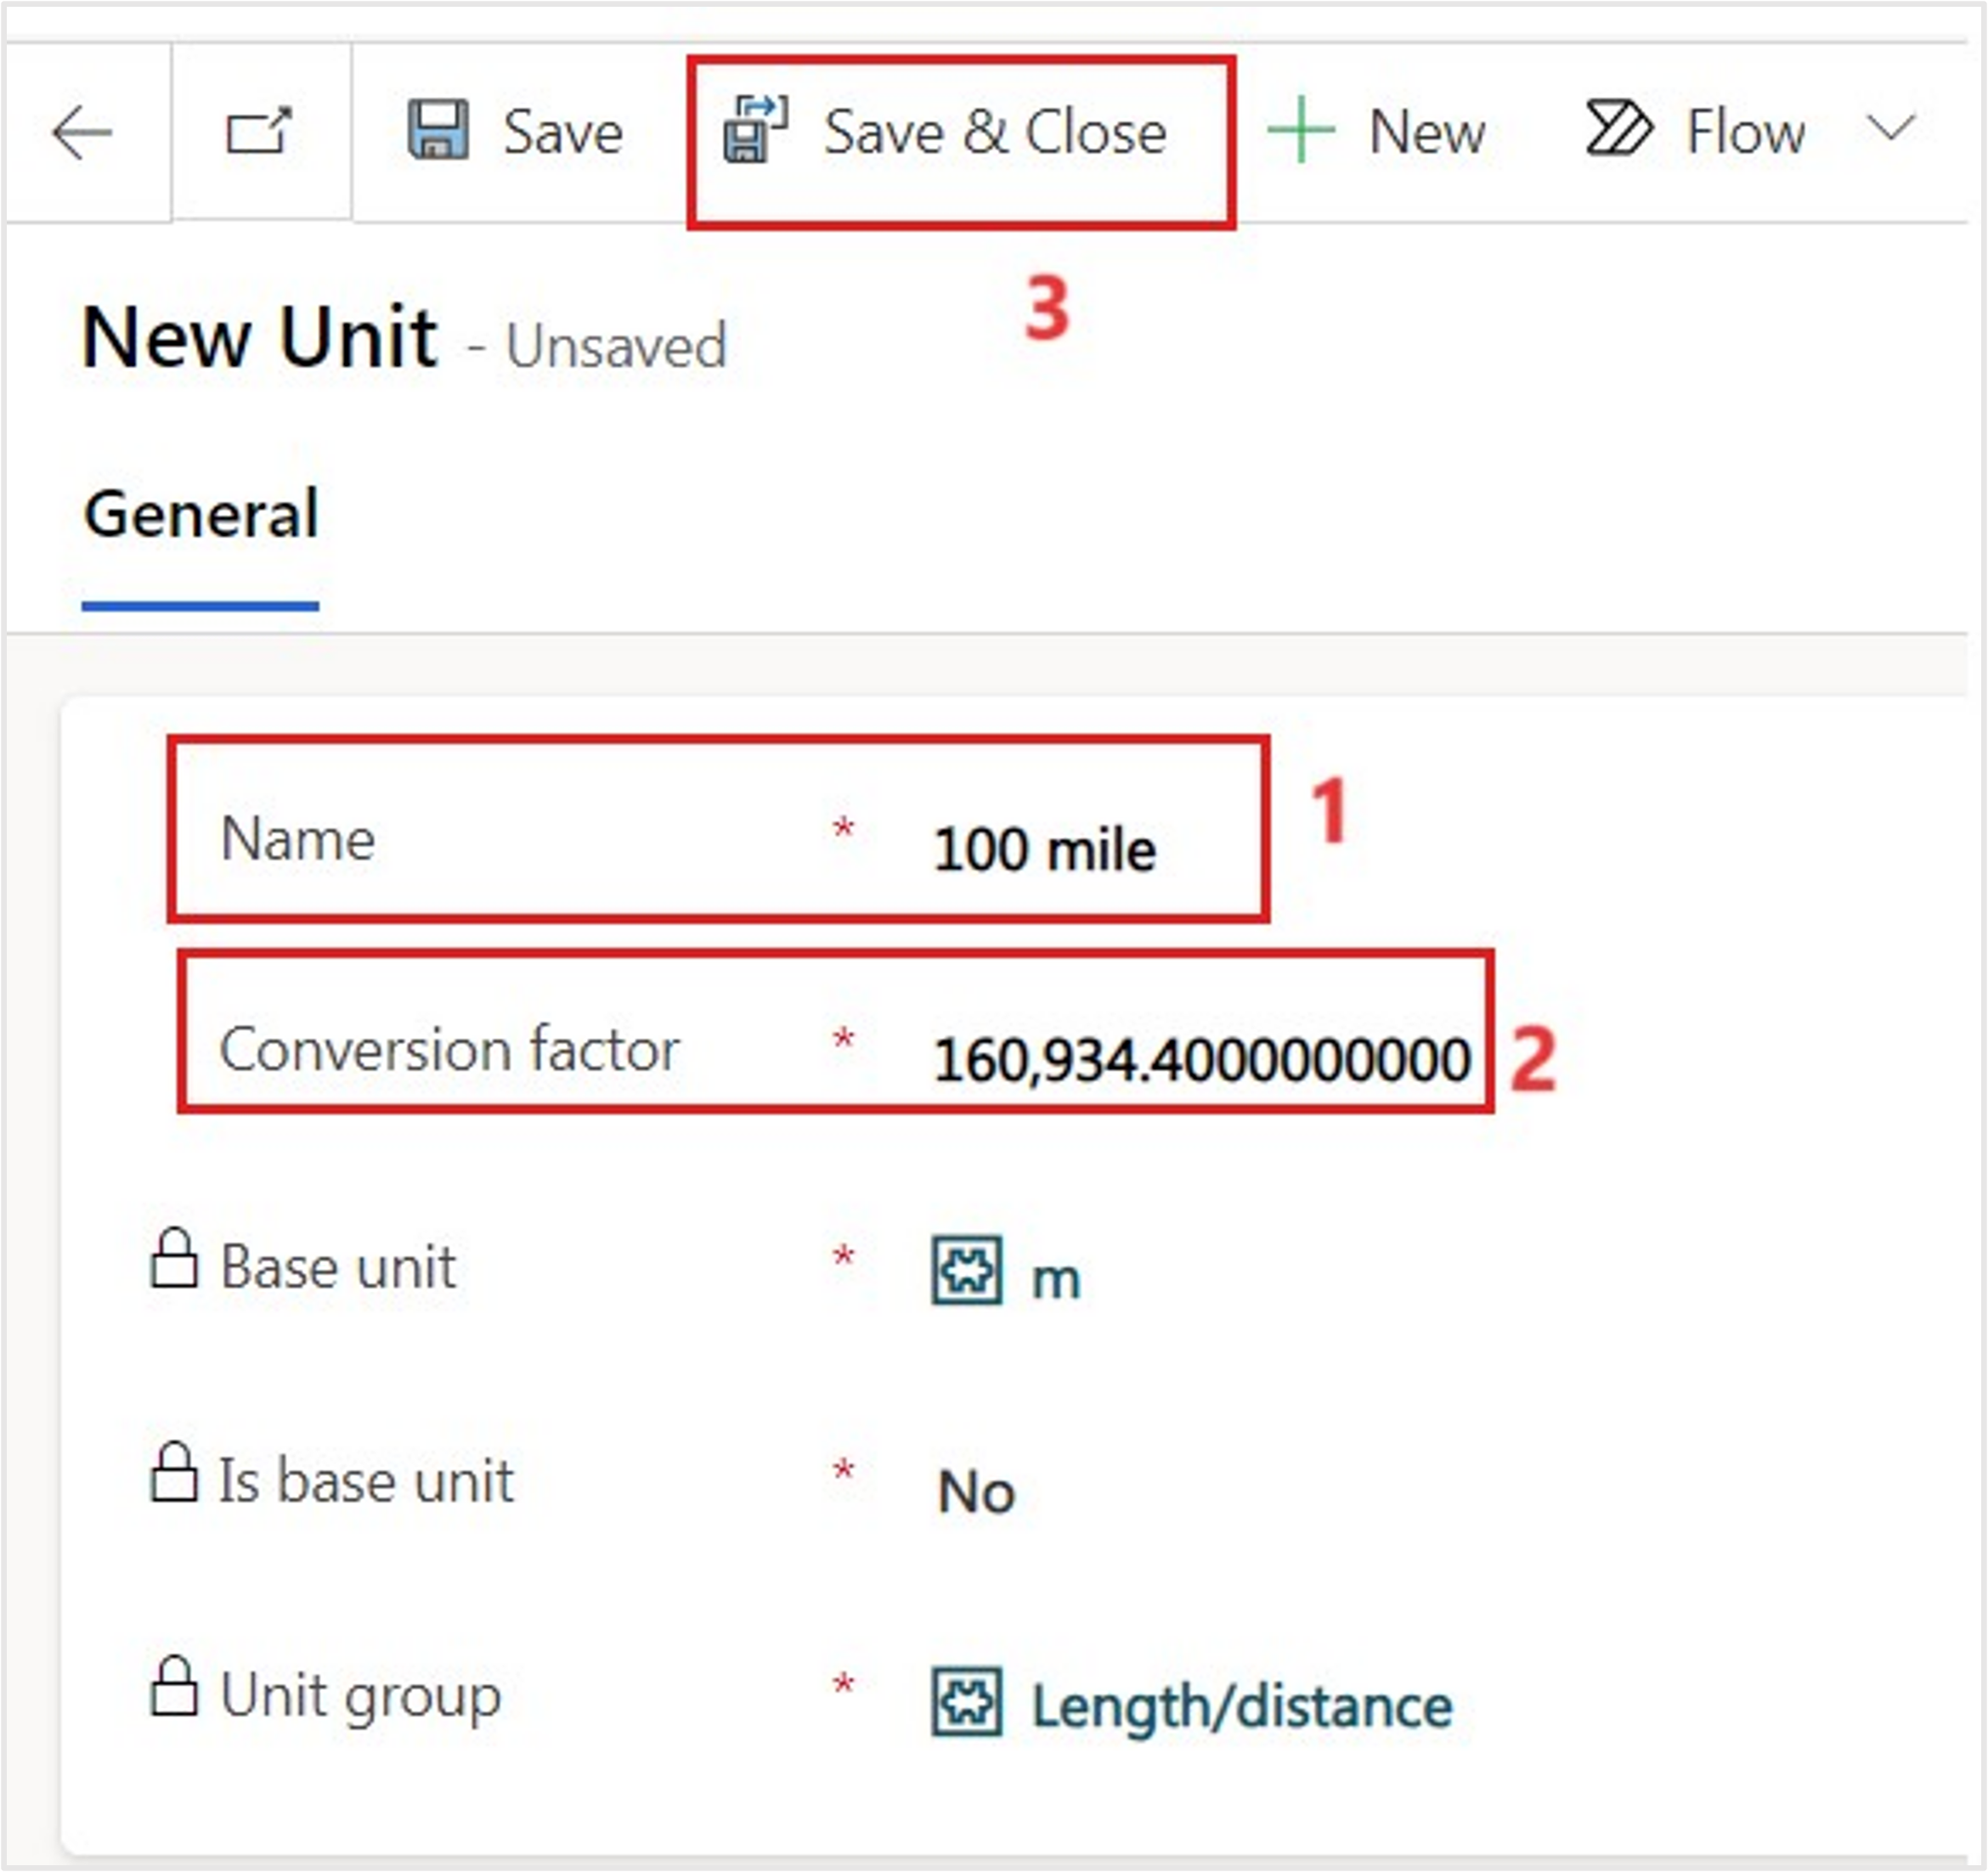Click the Conversion factor value field
This screenshot has width=1988, height=1872.
click(1200, 1060)
